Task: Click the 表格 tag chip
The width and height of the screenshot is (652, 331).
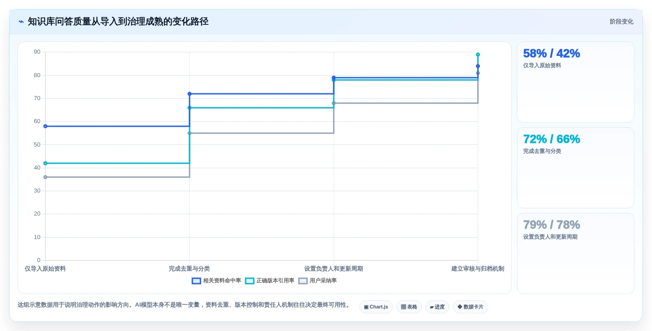Action: click(x=409, y=307)
